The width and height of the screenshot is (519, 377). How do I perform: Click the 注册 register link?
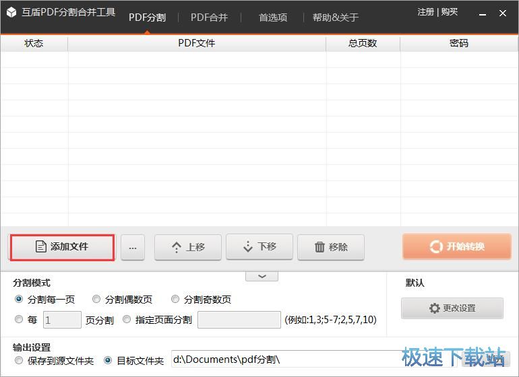coord(425,12)
